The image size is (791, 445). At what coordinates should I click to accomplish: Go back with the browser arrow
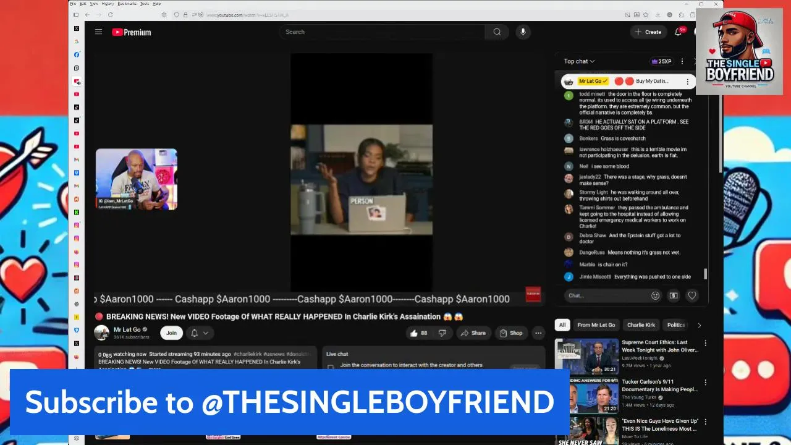tap(87, 15)
